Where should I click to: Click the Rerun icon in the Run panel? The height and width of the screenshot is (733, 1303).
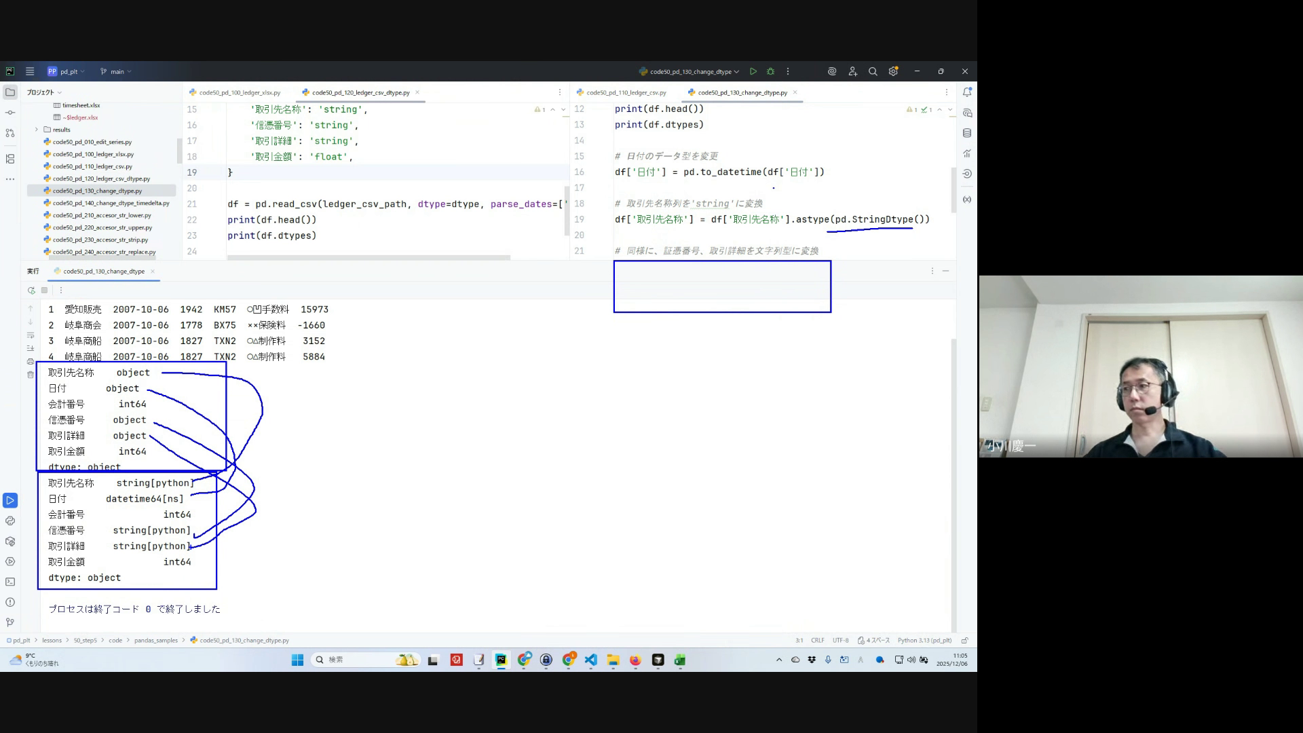pyautogui.click(x=31, y=290)
